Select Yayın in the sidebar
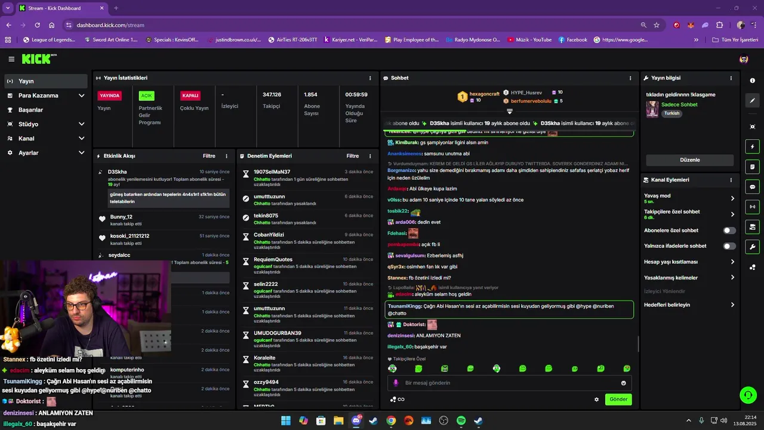This screenshot has width=764, height=430. (x=47, y=81)
